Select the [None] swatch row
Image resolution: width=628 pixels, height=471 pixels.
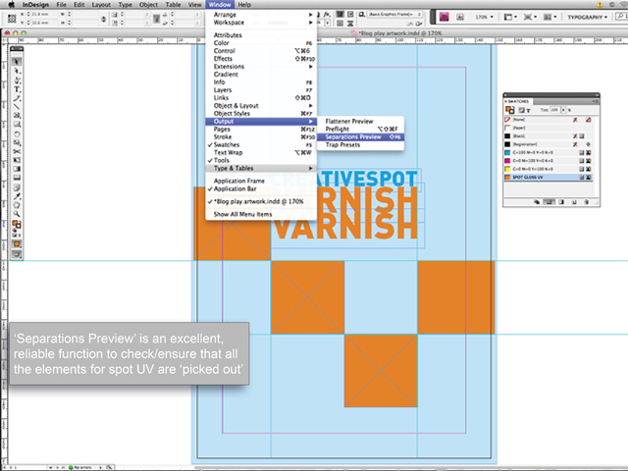point(549,120)
